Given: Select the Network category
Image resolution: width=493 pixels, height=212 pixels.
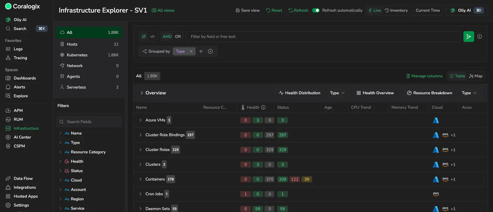Looking at the screenshot, I should [x=89, y=66].
